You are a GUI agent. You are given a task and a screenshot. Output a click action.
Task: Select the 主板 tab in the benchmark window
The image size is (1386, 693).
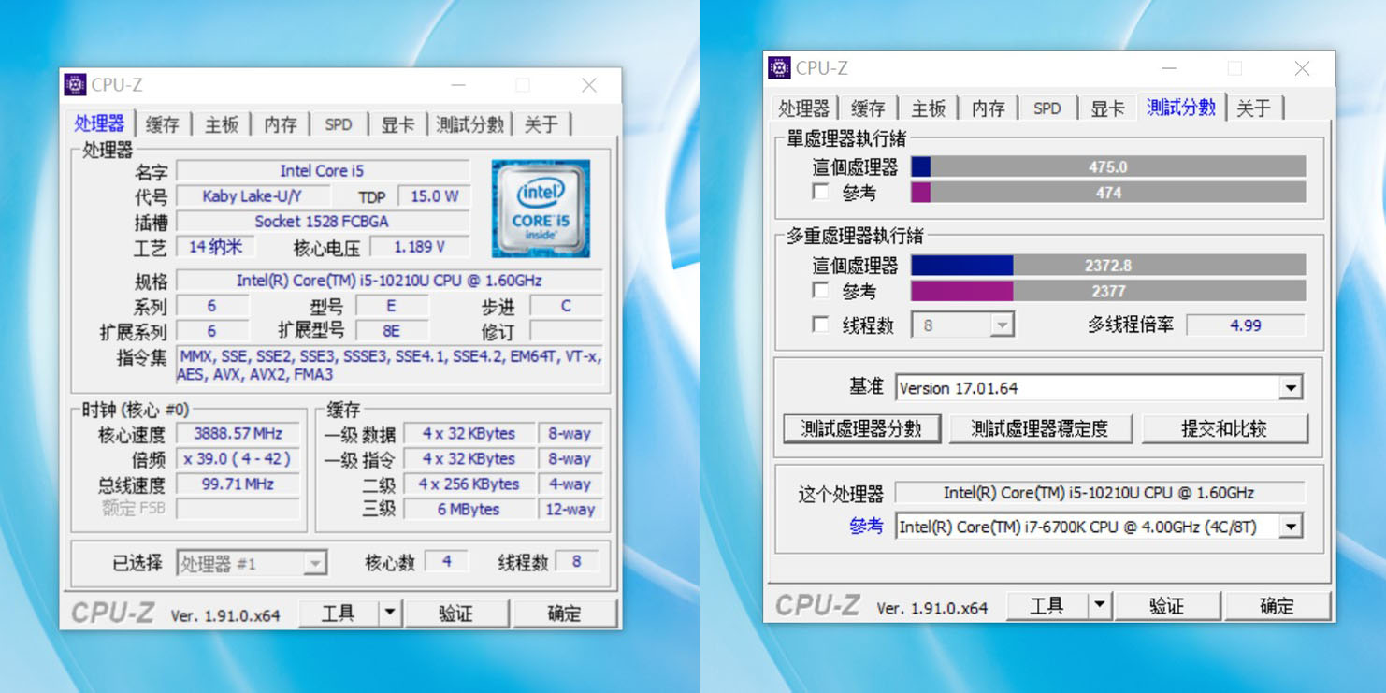tap(928, 108)
